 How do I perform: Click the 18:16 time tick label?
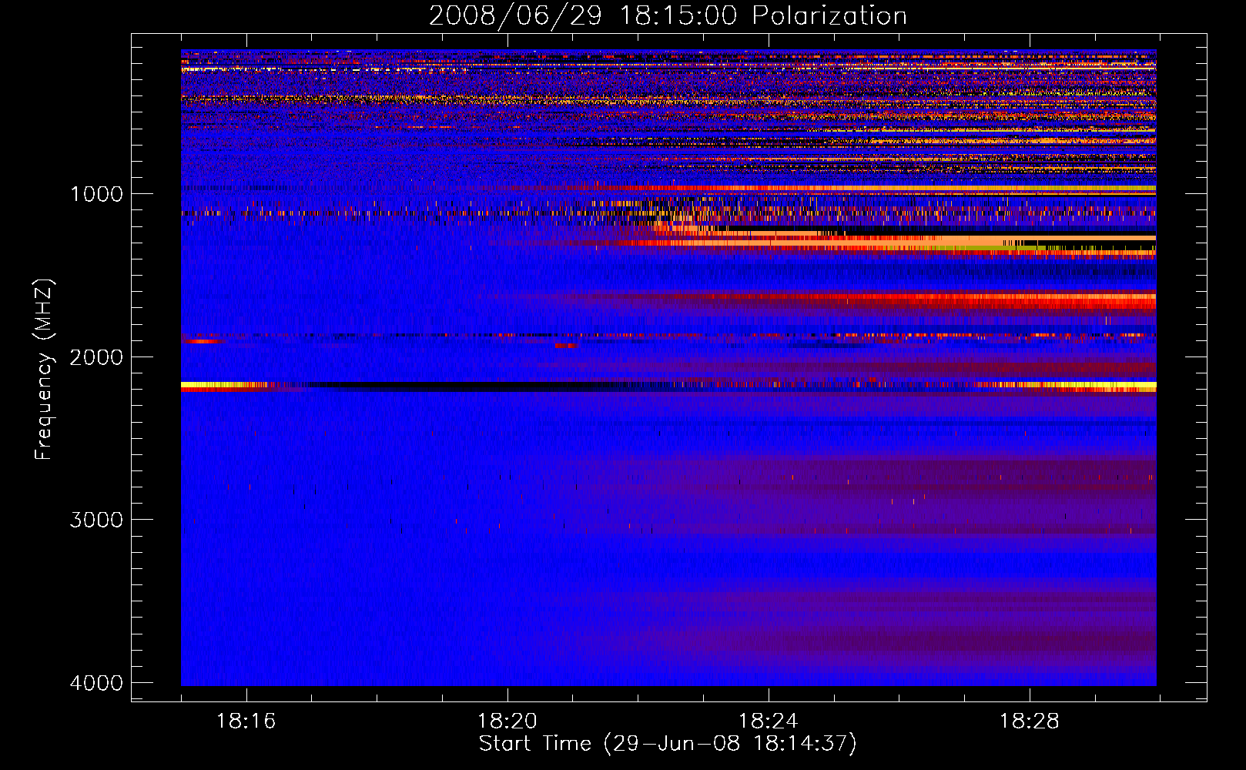[x=246, y=721]
